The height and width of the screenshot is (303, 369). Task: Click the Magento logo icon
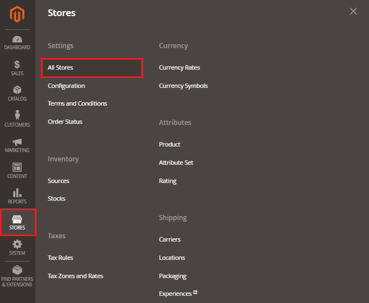pos(17,14)
